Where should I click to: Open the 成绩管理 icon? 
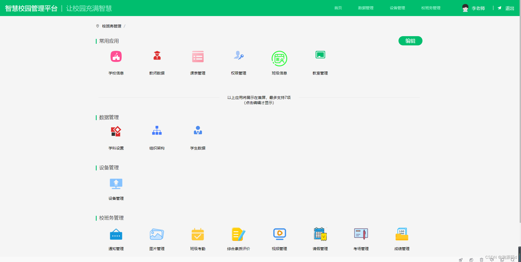point(402,234)
